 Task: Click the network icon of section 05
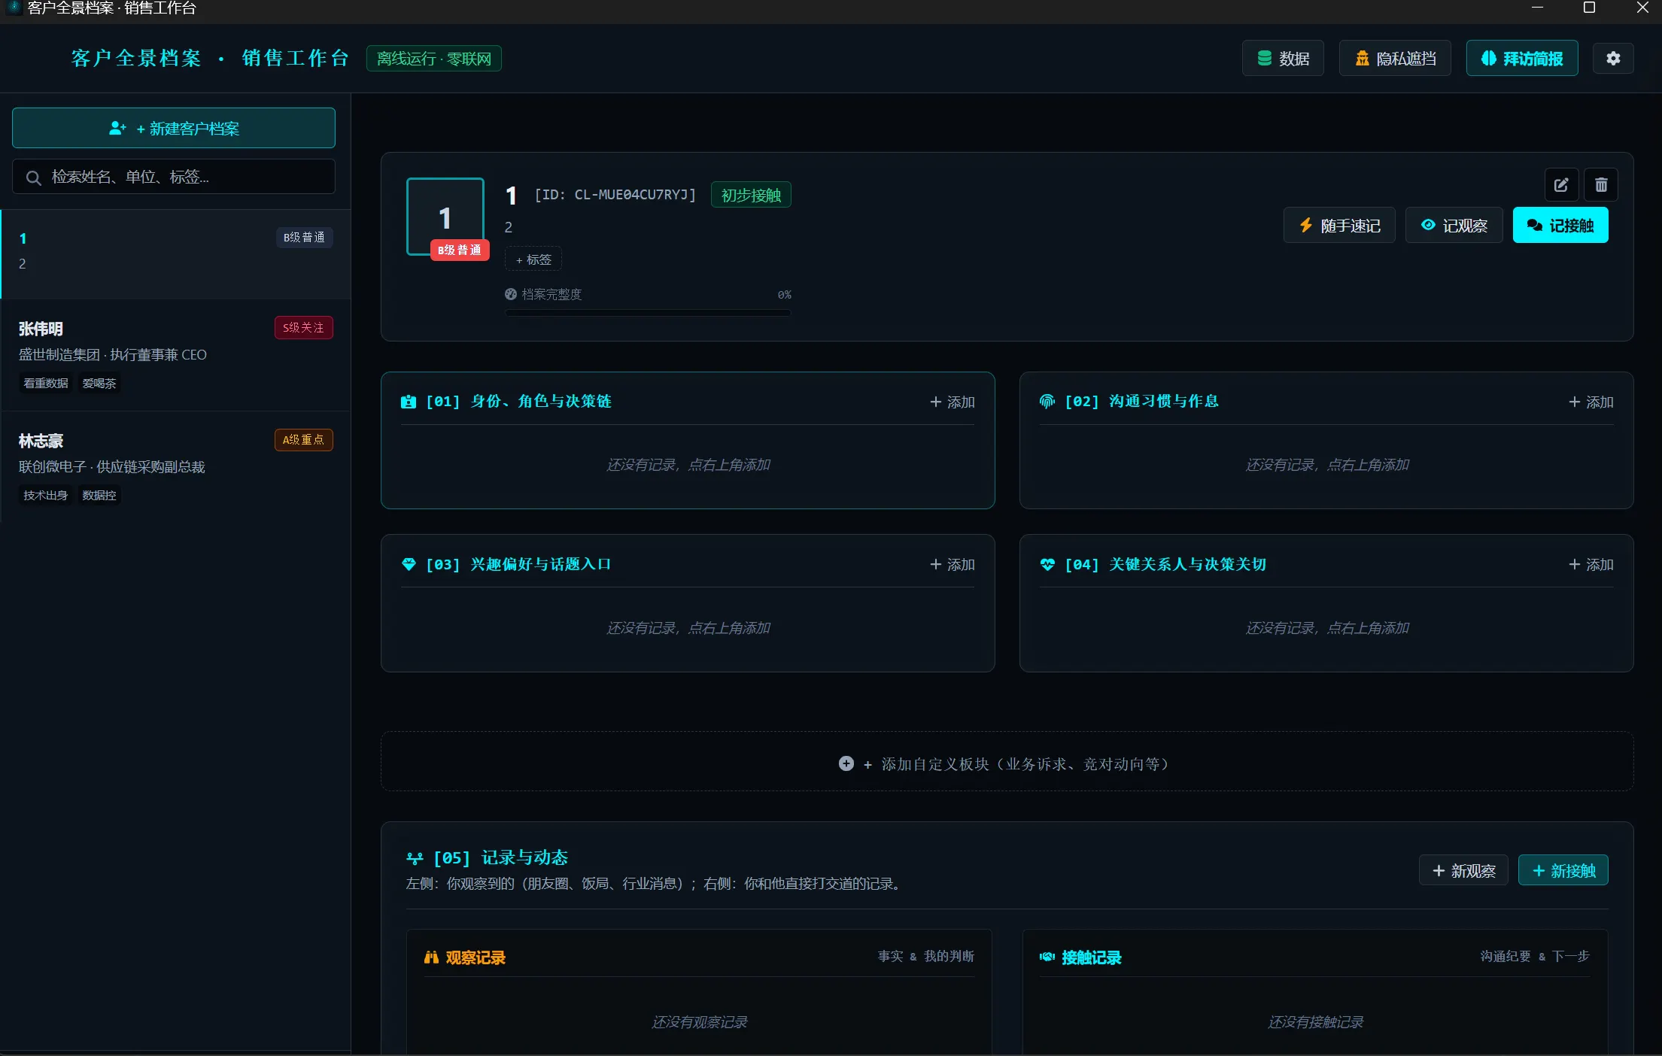(x=415, y=858)
